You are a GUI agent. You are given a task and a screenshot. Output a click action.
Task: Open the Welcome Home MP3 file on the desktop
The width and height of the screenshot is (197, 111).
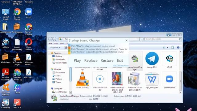[29, 60]
